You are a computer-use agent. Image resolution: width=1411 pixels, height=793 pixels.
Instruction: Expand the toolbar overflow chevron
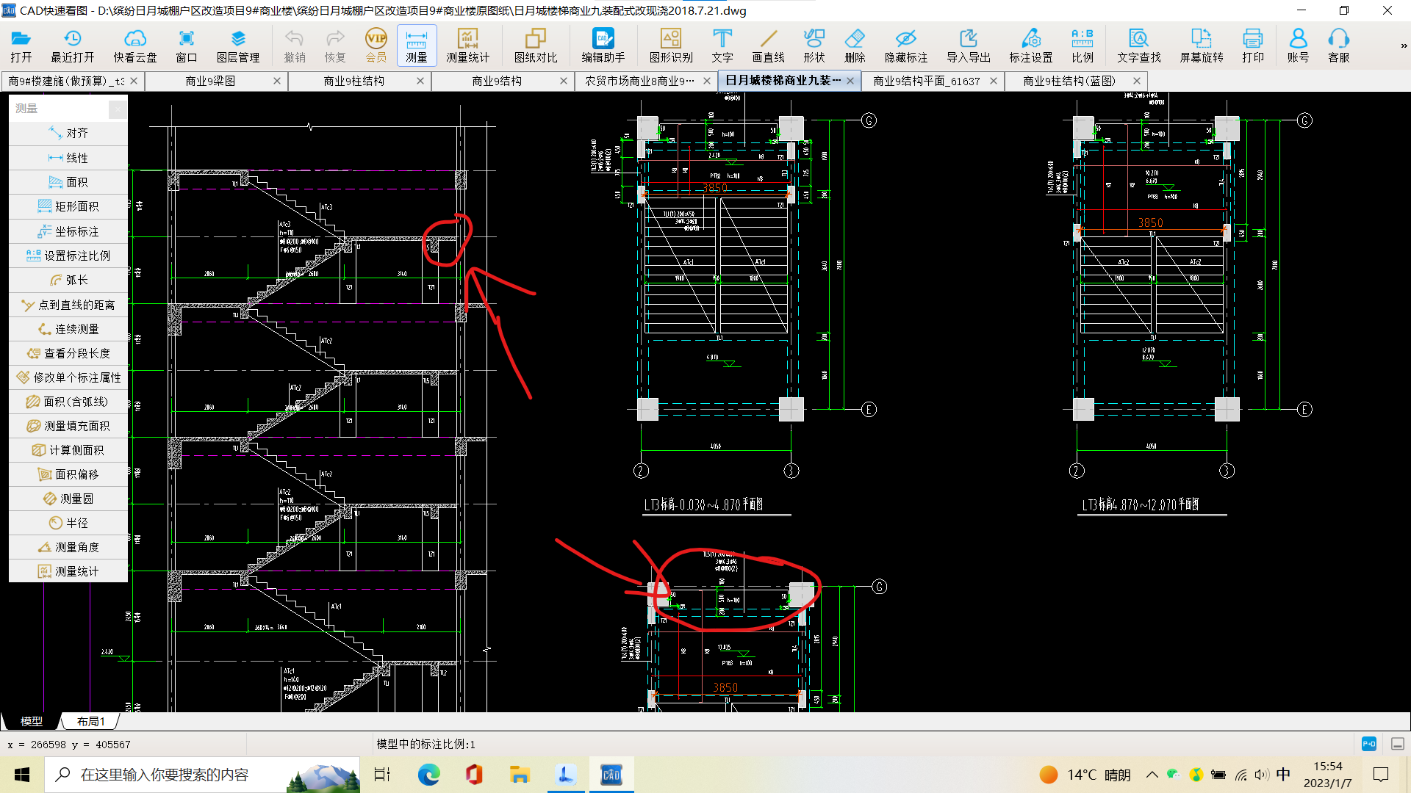point(1404,46)
